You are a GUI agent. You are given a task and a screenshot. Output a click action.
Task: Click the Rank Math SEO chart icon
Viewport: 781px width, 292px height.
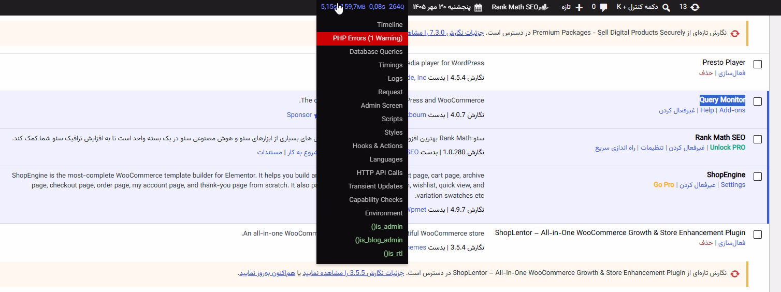click(x=543, y=7)
